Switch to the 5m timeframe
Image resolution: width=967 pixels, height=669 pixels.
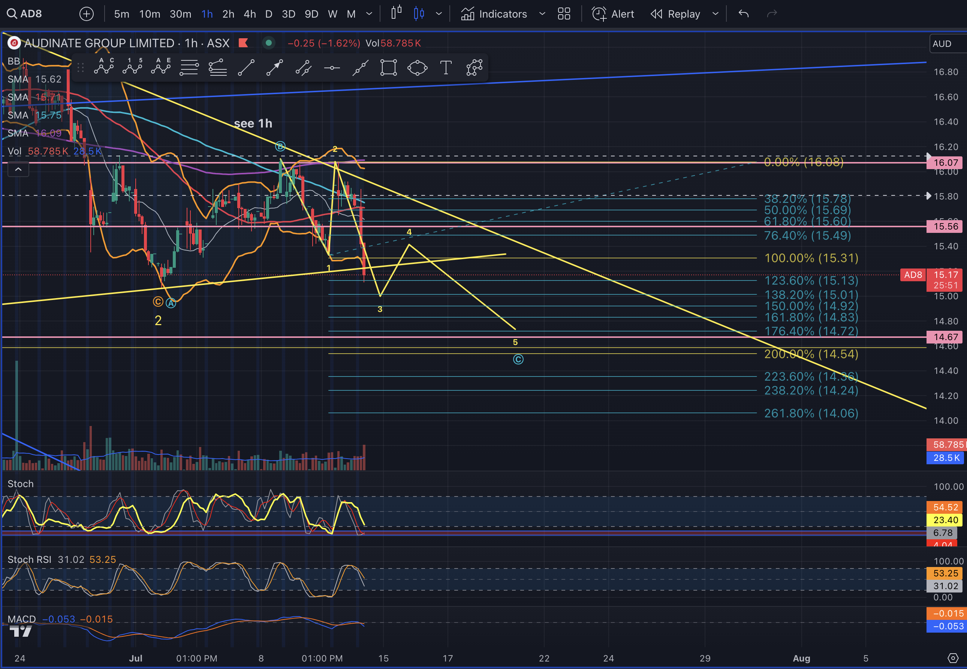point(121,14)
